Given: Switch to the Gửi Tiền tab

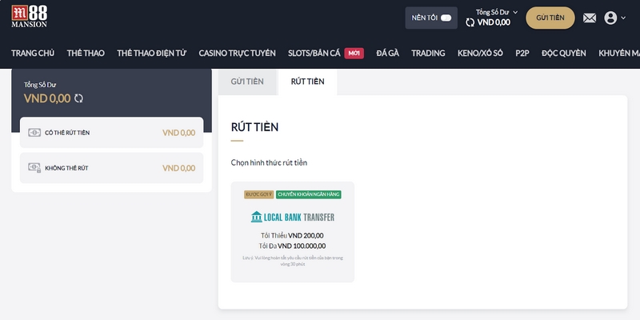Looking at the screenshot, I should 247,82.
